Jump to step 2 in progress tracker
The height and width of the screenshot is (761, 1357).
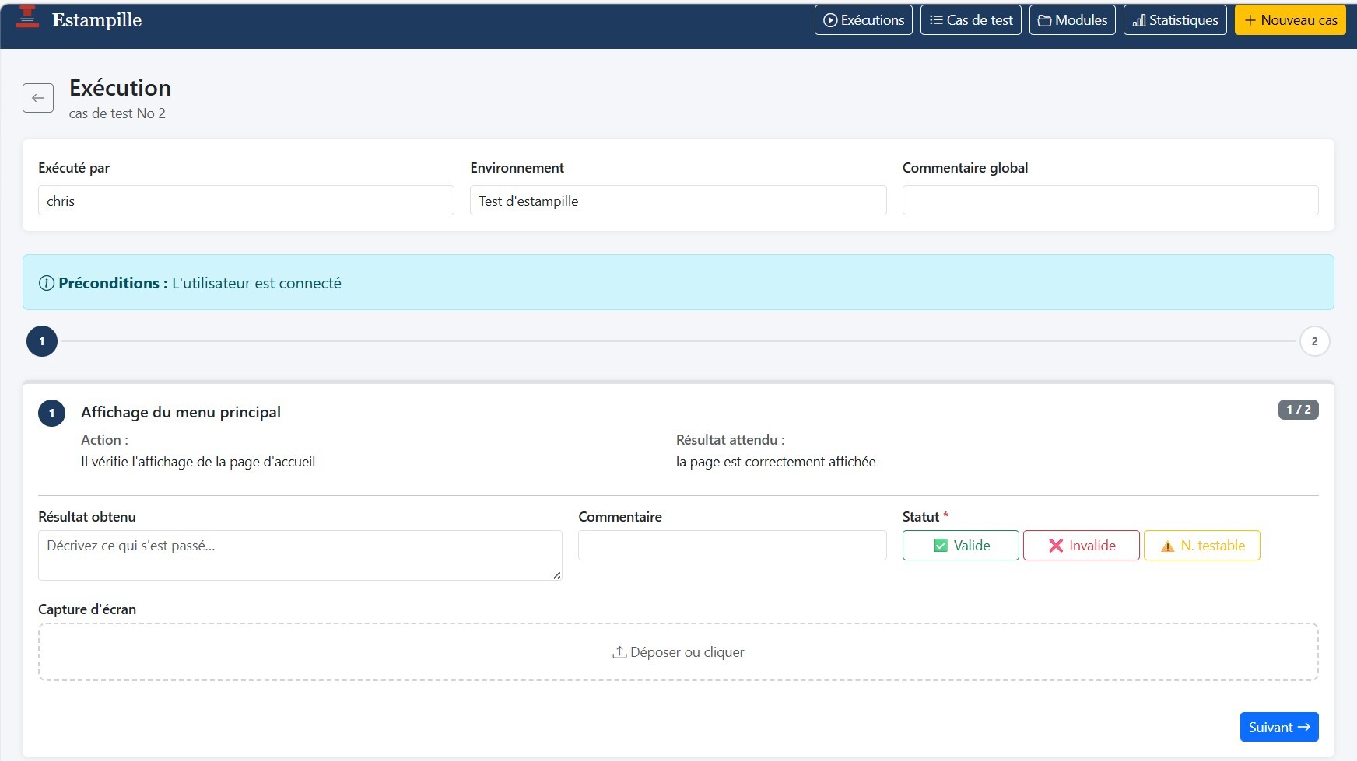tap(1315, 341)
